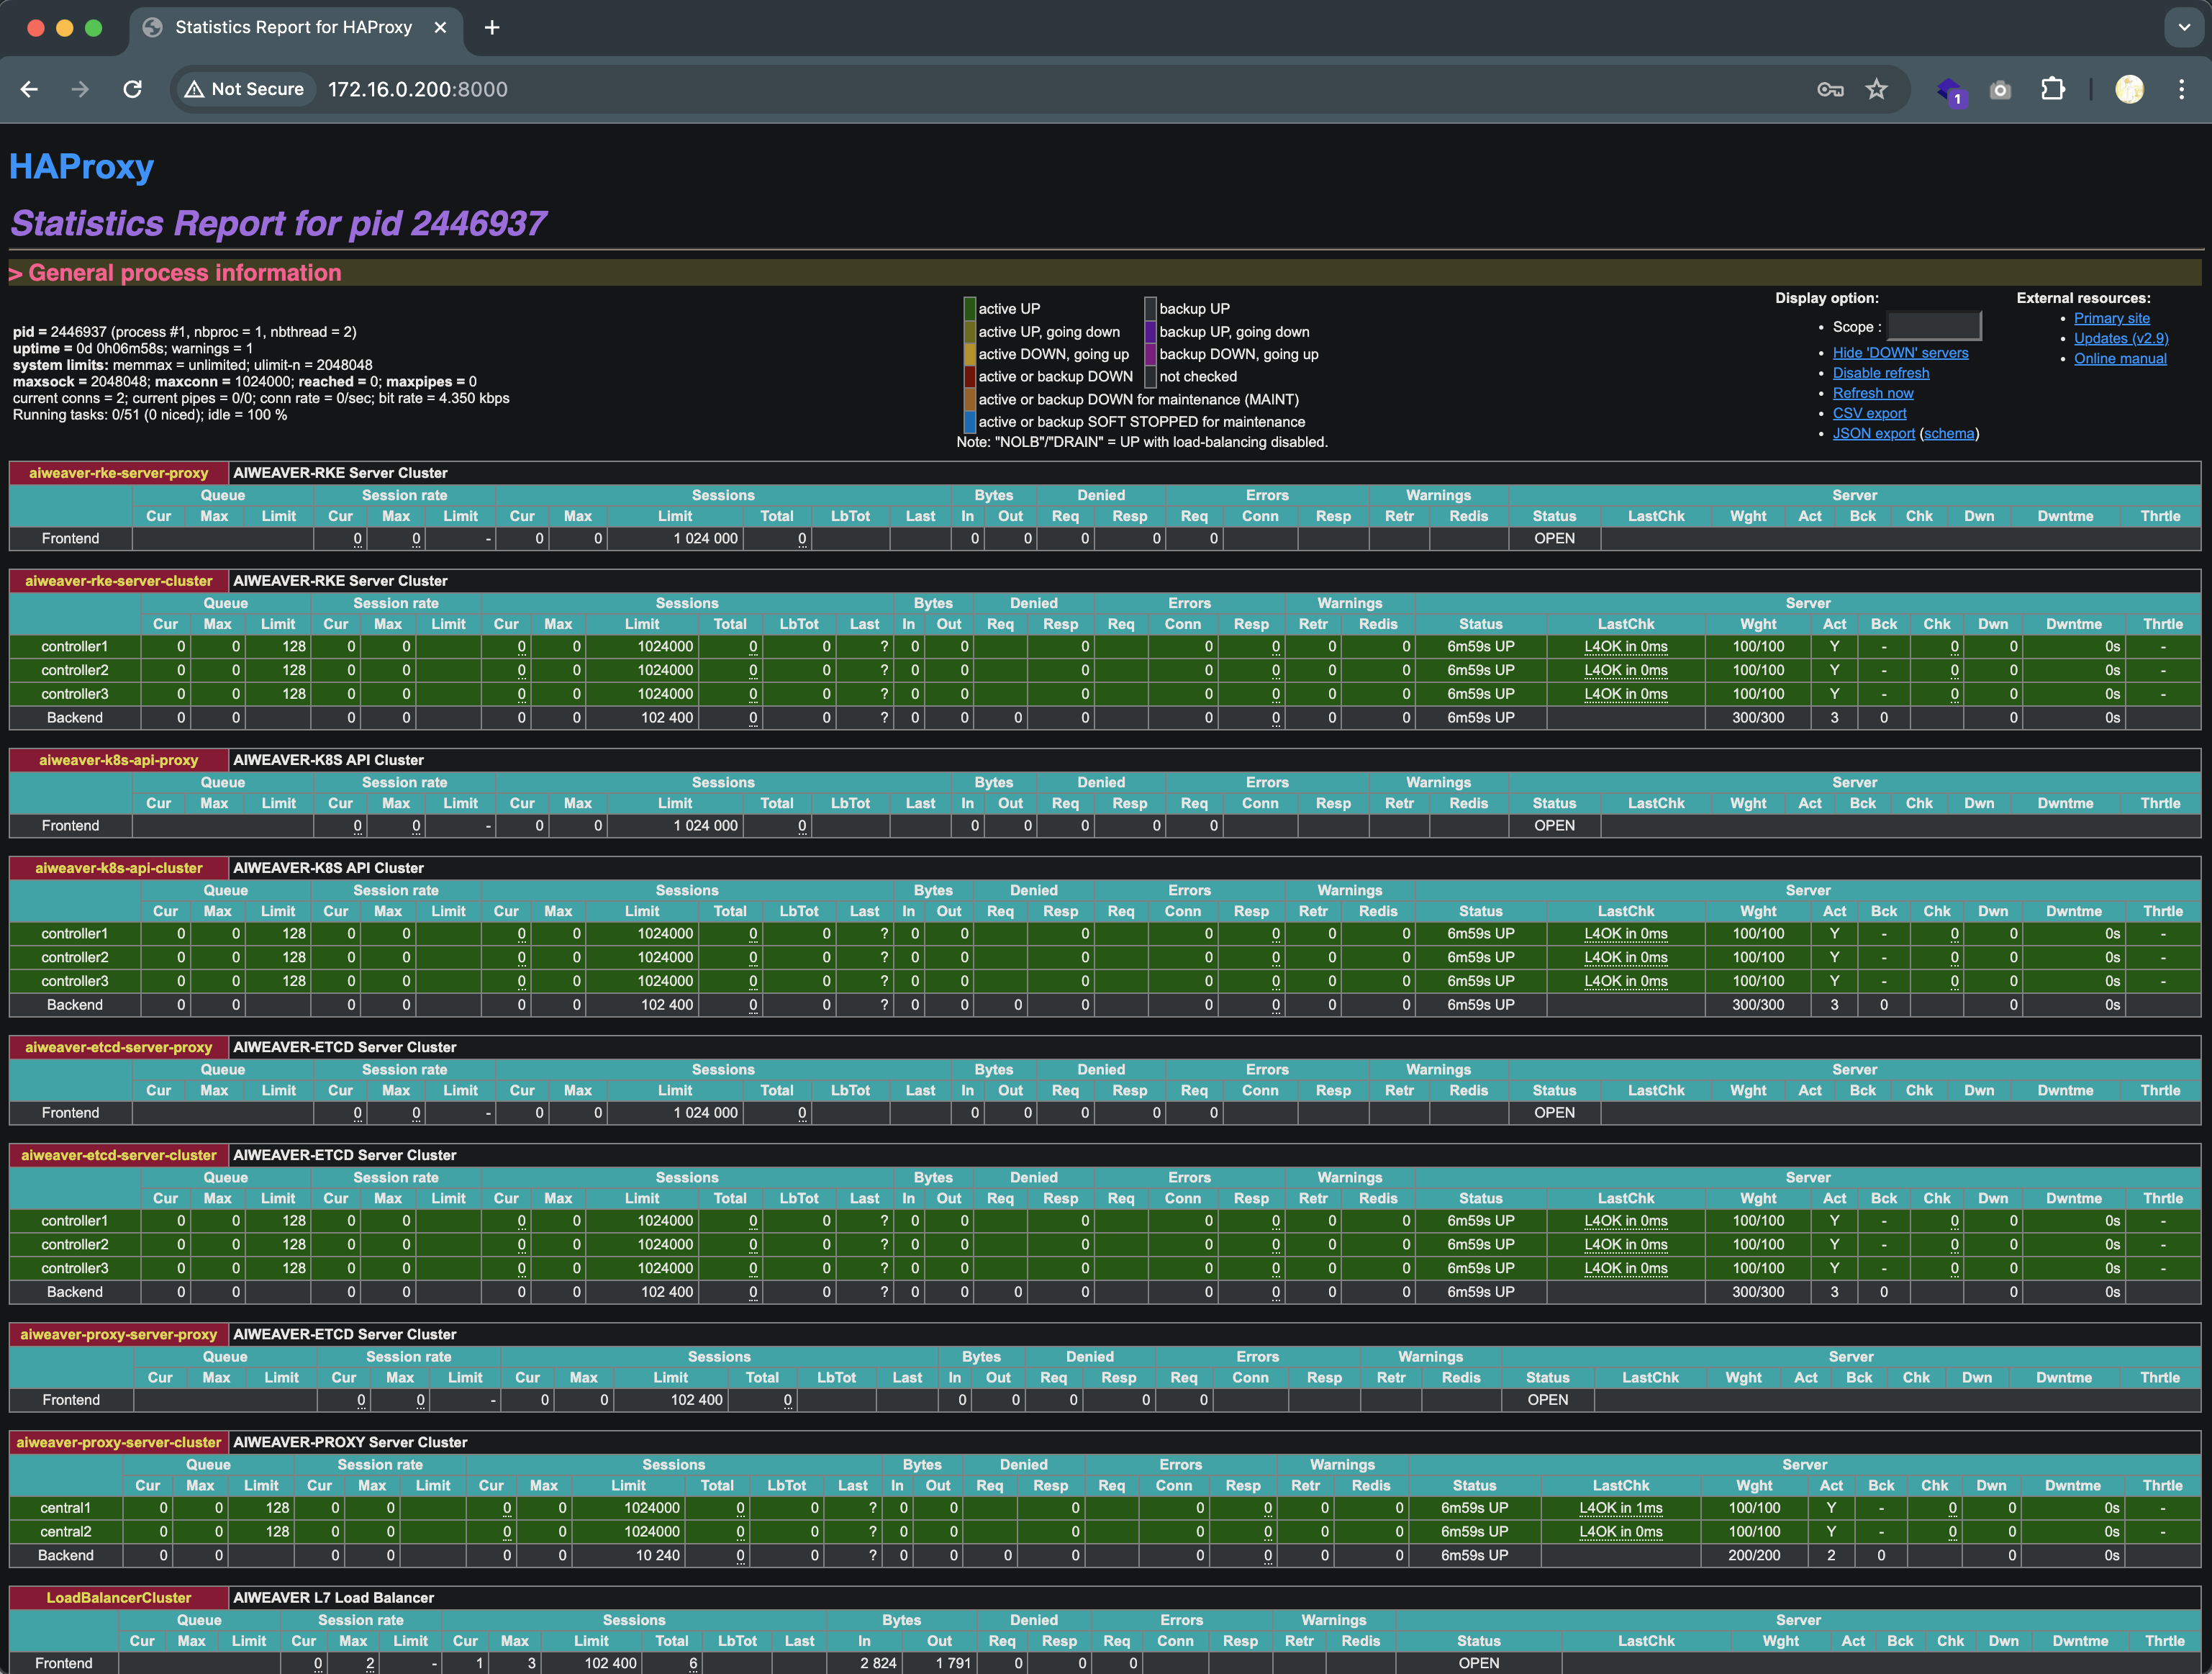Expand the tab search dropdown arrow
This screenshot has height=1674, width=2212.
[x=2184, y=28]
